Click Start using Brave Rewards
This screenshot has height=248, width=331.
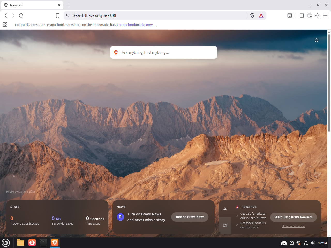click(x=294, y=217)
